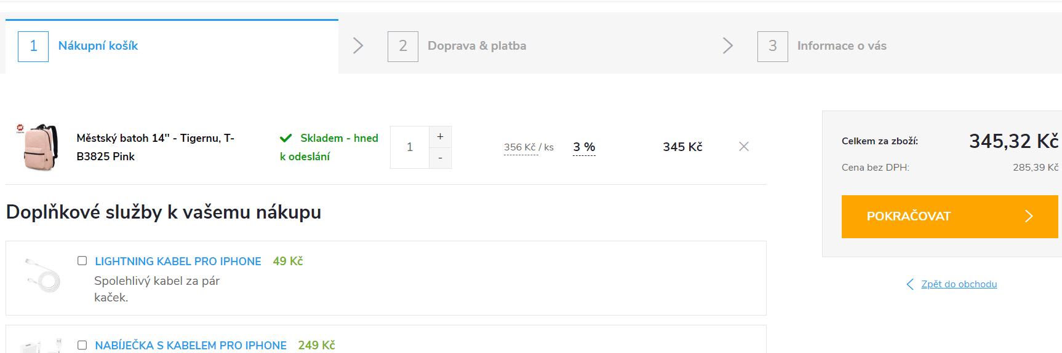Click the quantity input field
Viewport: 1062px width, 353px height.
410,147
